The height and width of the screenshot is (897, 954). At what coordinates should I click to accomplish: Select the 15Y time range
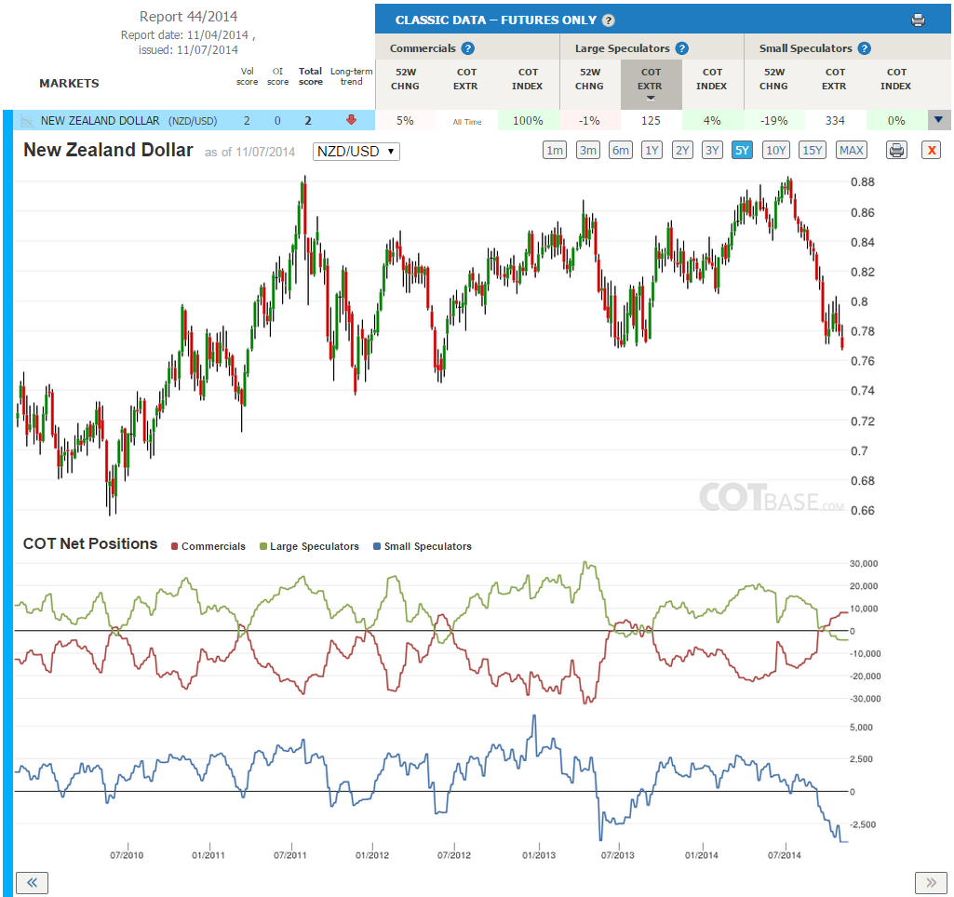click(813, 150)
